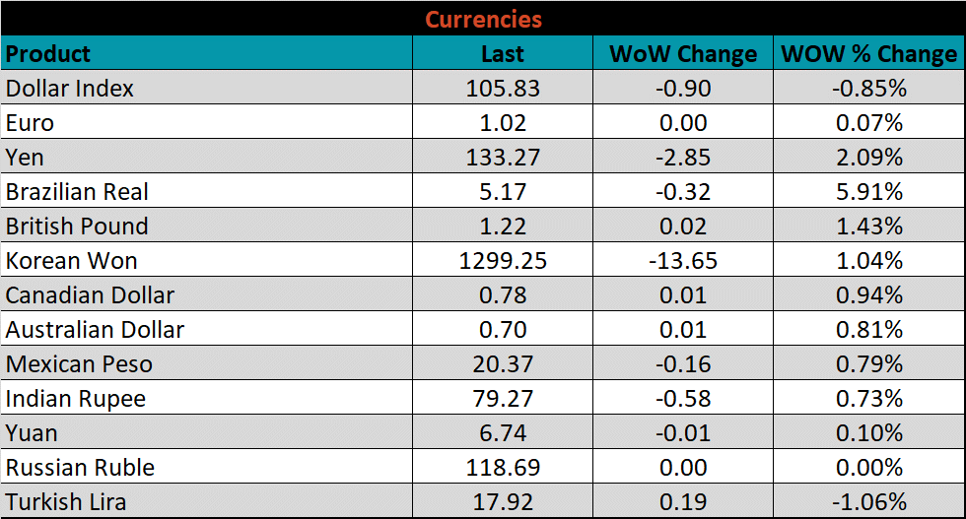Select the WoW Change column header
This screenshot has width=966, height=519.
click(x=682, y=53)
